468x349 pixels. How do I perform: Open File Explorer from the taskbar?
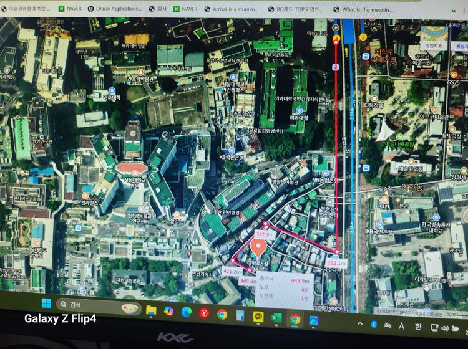coord(151,310)
